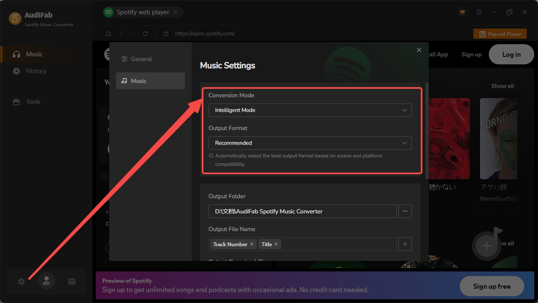Switch to the General settings tab
The image size is (538, 303).
[142, 59]
